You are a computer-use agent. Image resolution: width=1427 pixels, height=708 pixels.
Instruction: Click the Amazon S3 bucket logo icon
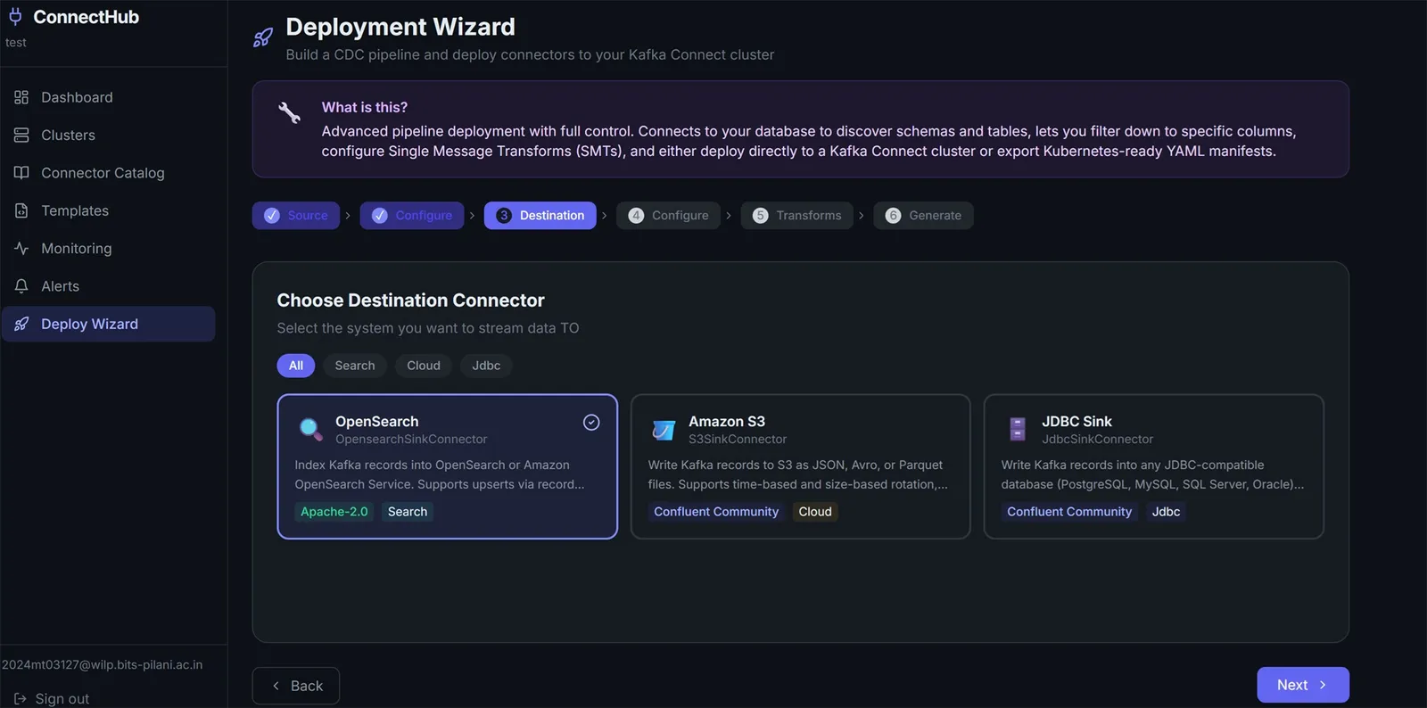click(664, 430)
